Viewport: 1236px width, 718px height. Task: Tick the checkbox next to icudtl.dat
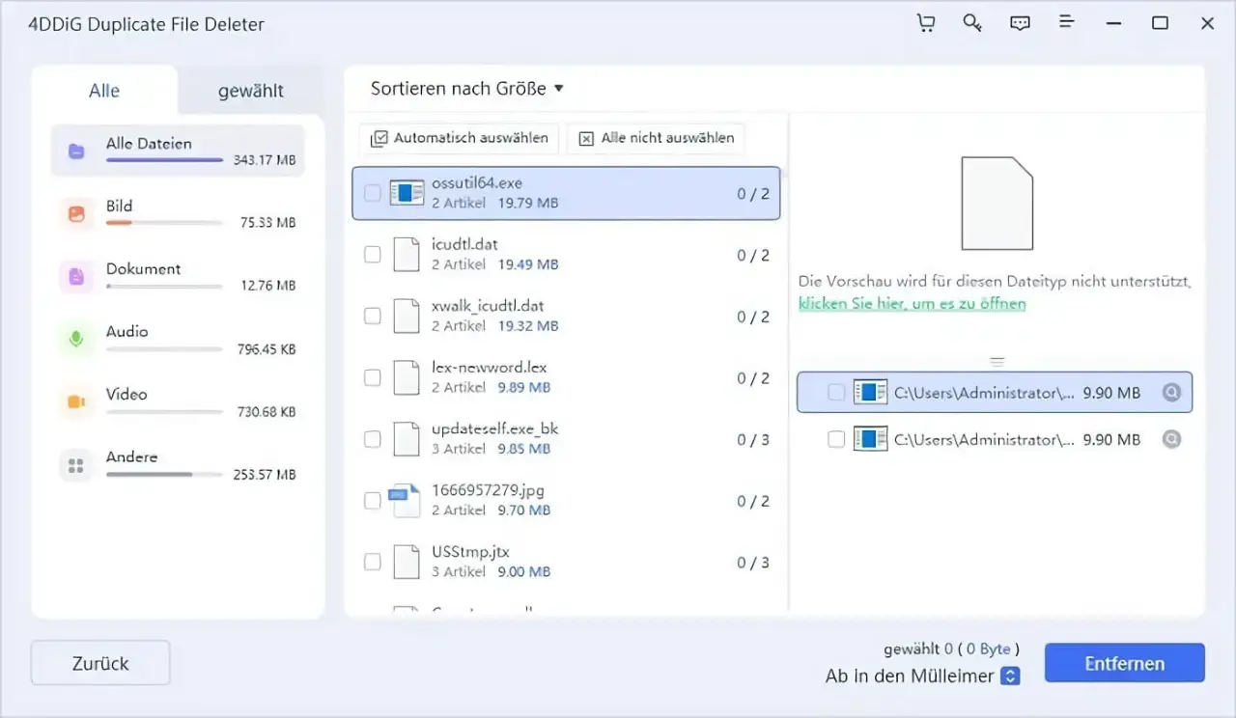point(373,255)
